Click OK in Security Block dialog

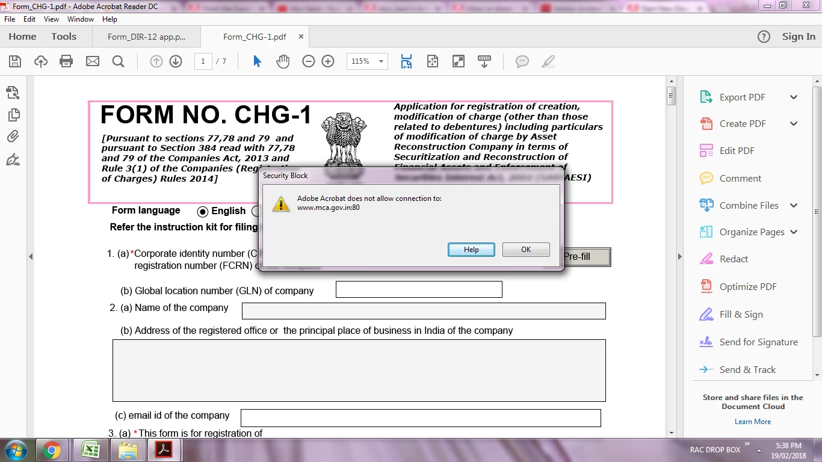click(x=526, y=250)
